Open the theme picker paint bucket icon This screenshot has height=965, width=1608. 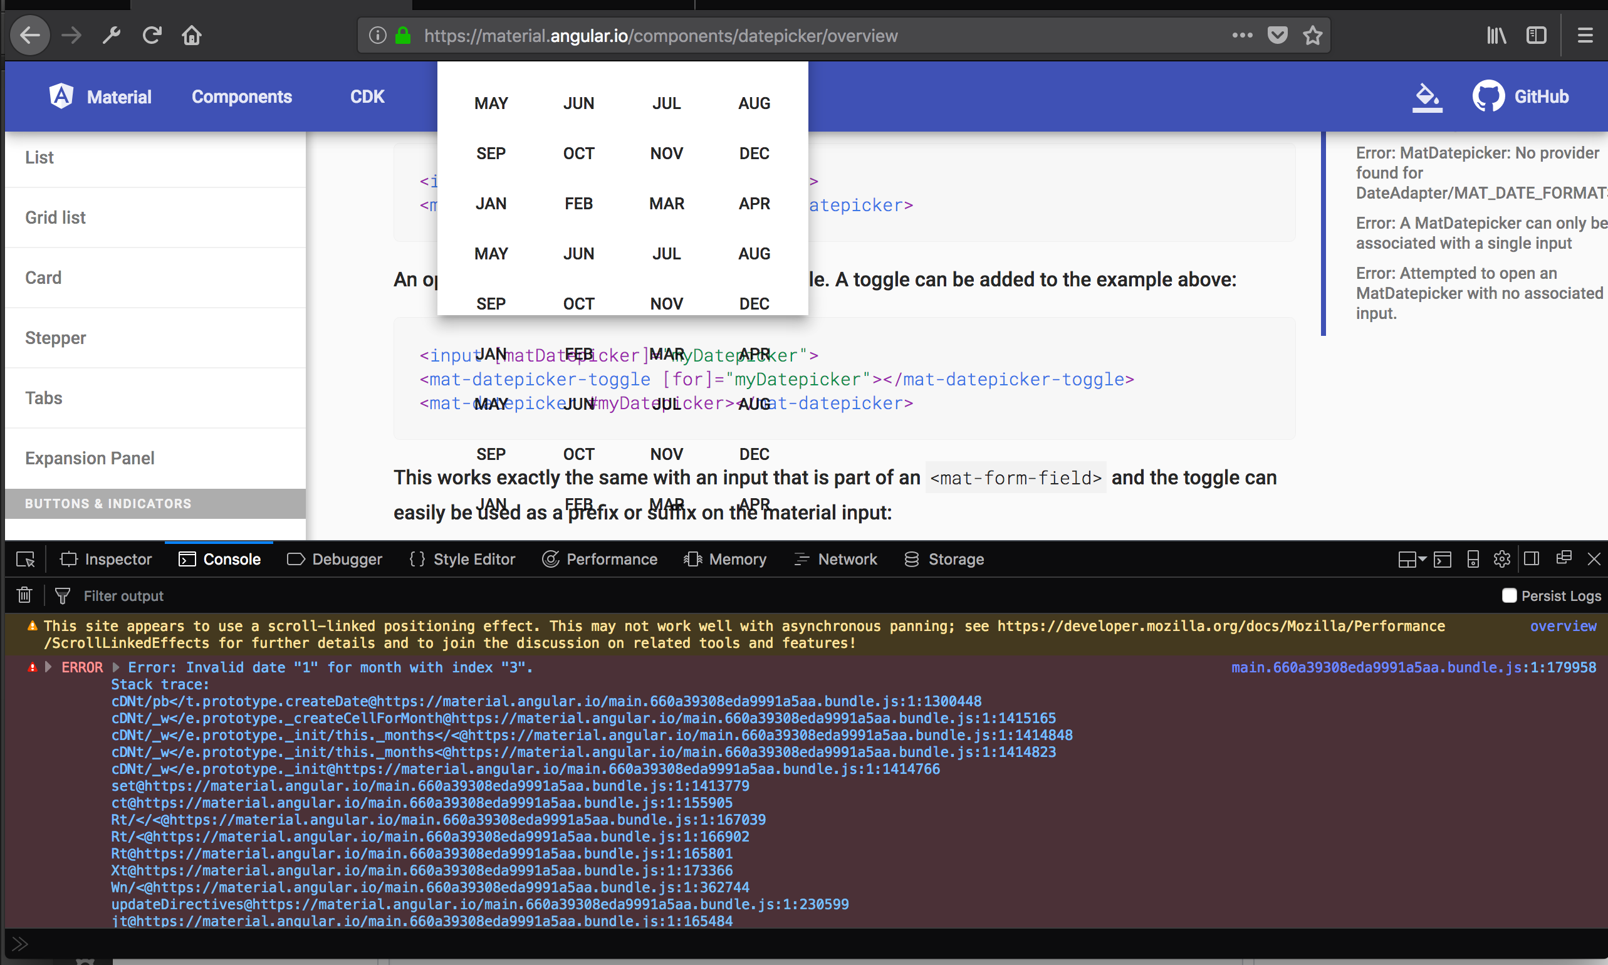click(1428, 98)
